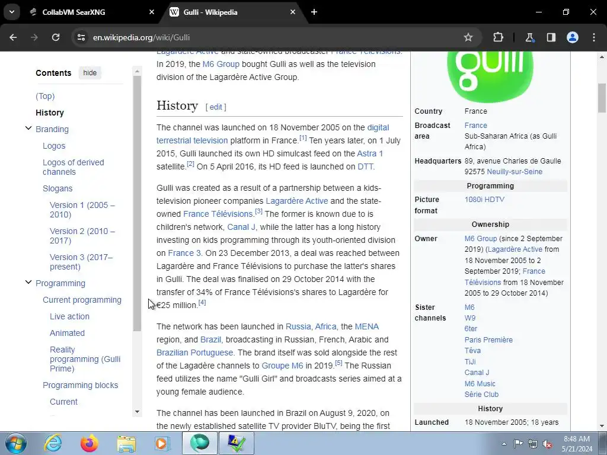Open the Extensions puzzle icon
The image size is (607, 455).
498,37
